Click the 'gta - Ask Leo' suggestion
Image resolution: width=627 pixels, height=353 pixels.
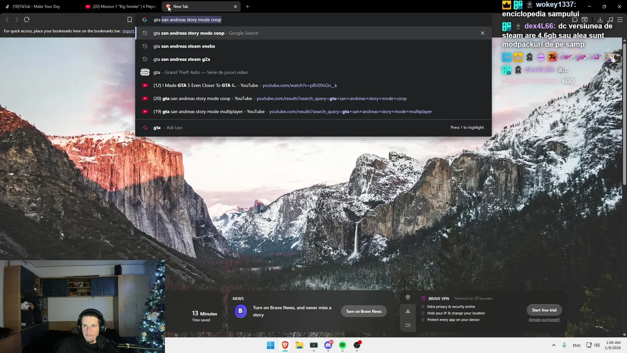tap(313, 127)
